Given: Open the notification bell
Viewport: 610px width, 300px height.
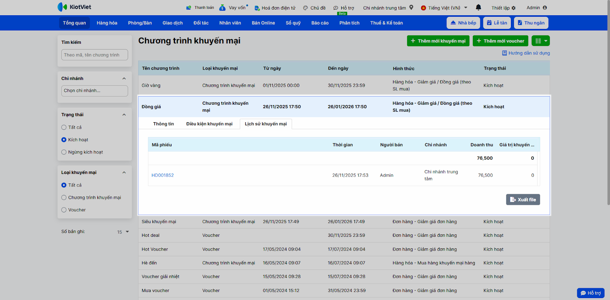Looking at the screenshot, I should (478, 7).
